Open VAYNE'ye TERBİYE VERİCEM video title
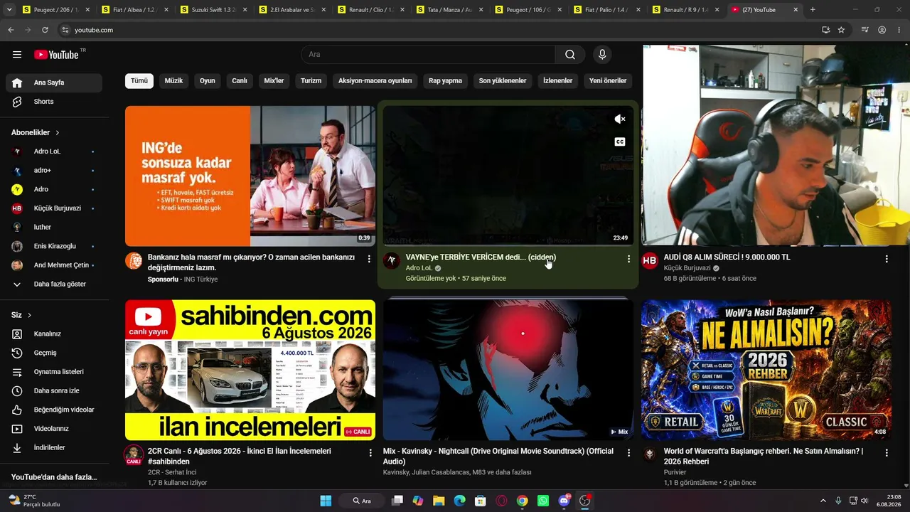The width and height of the screenshot is (910, 512). coord(481,257)
